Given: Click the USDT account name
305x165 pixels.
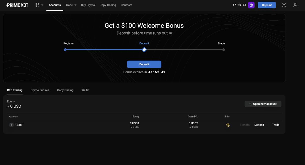Looking at the screenshot, I should [x=19, y=125].
